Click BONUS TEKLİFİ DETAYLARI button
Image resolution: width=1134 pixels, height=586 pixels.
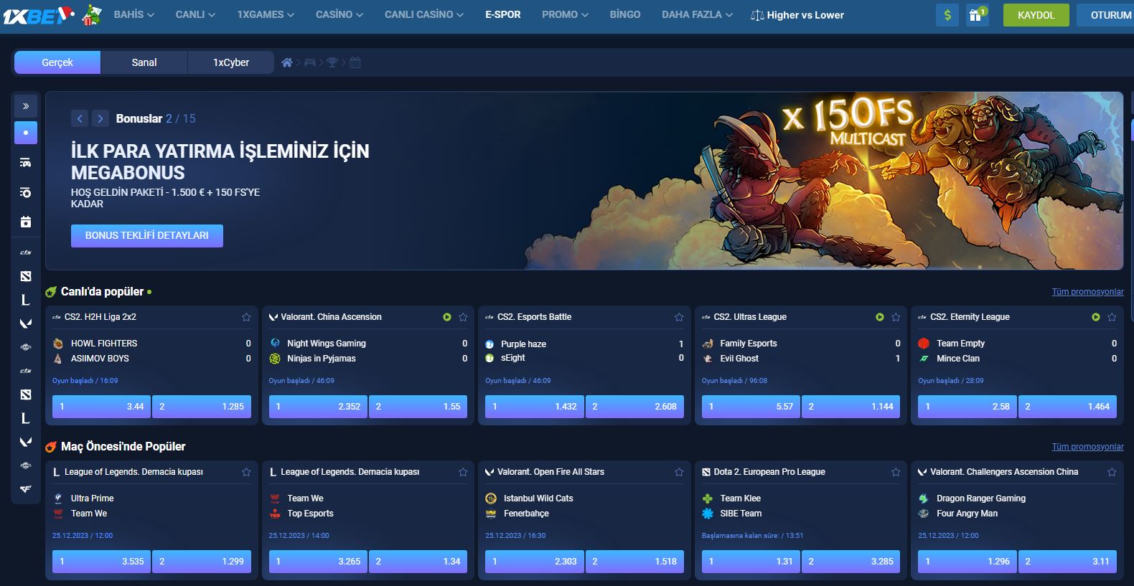coord(147,235)
